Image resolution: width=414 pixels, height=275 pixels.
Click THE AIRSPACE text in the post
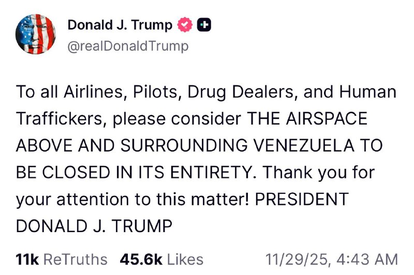[307, 118]
